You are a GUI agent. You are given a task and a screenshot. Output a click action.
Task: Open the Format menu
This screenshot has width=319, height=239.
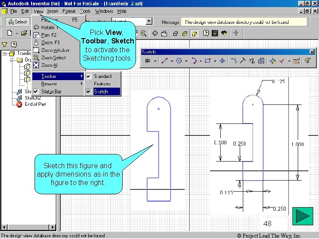pos(69,11)
